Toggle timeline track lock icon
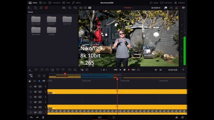 39,76
